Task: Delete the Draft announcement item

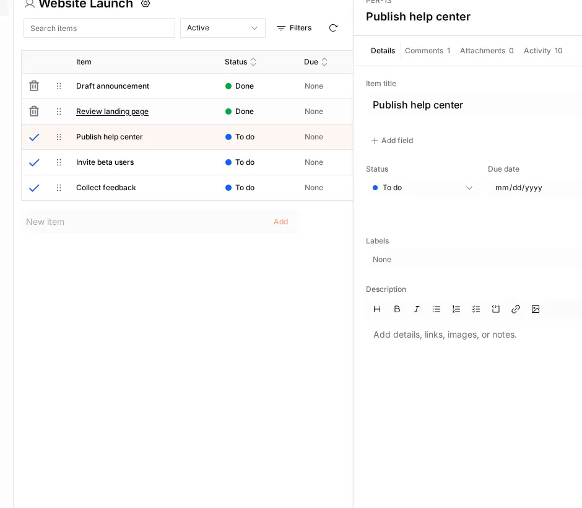Action: point(34,85)
